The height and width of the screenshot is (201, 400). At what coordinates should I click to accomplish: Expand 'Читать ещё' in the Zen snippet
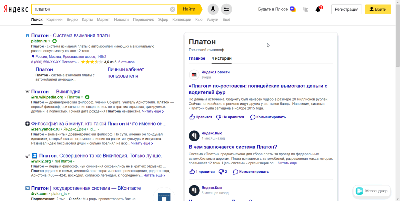coord(142,143)
